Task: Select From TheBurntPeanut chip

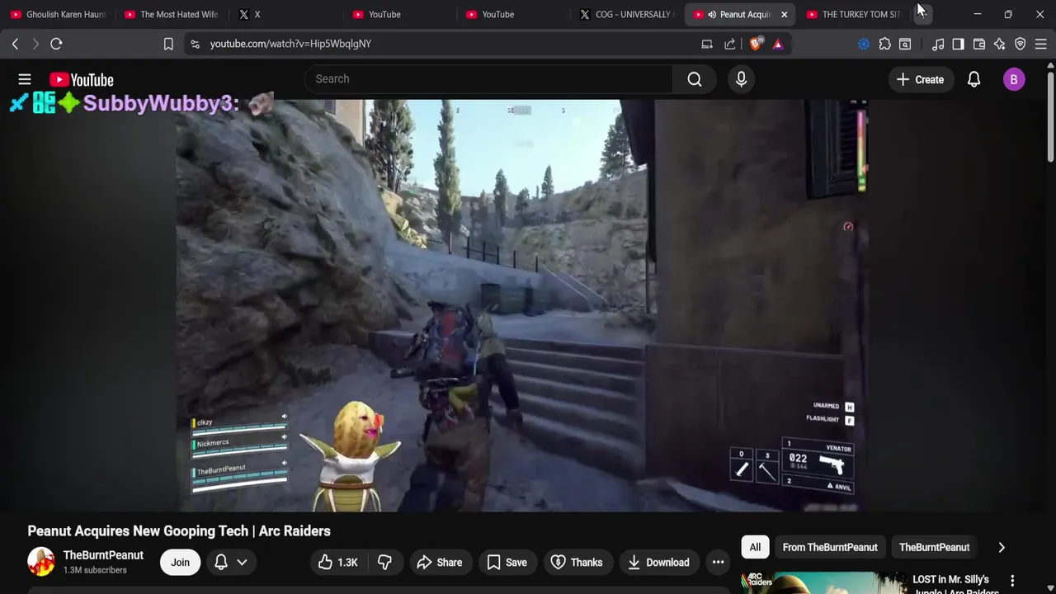Action: (830, 547)
